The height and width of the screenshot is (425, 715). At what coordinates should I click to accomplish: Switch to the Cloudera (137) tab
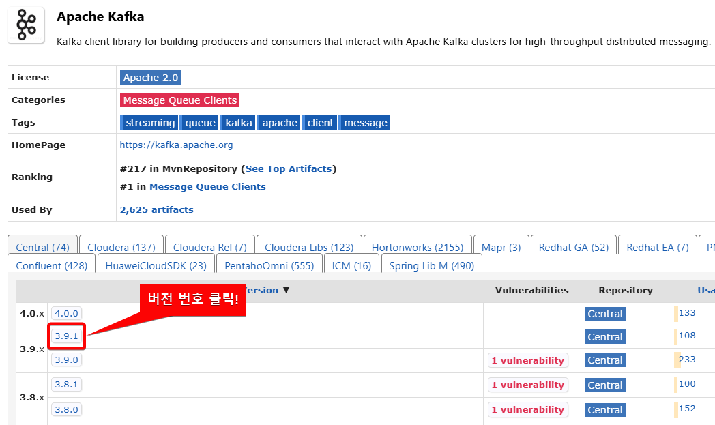click(x=121, y=247)
